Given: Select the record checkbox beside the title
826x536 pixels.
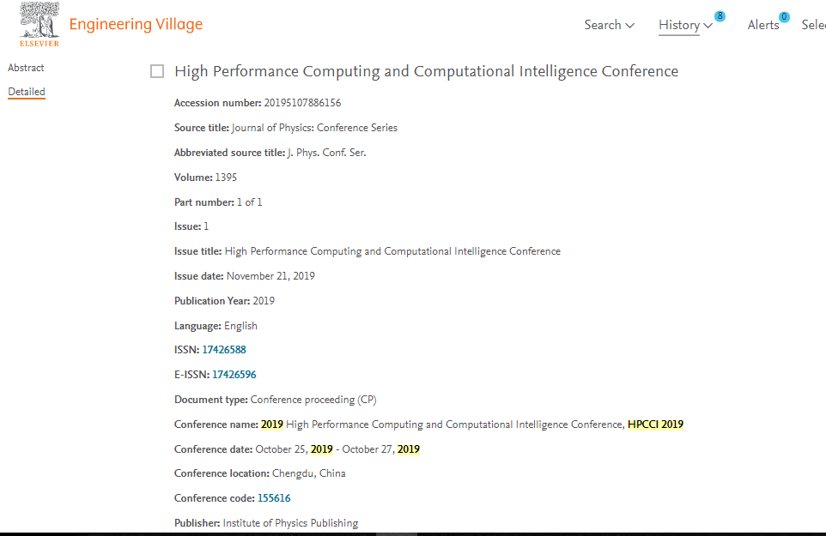Looking at the screenshot, I should coord(157,71).
